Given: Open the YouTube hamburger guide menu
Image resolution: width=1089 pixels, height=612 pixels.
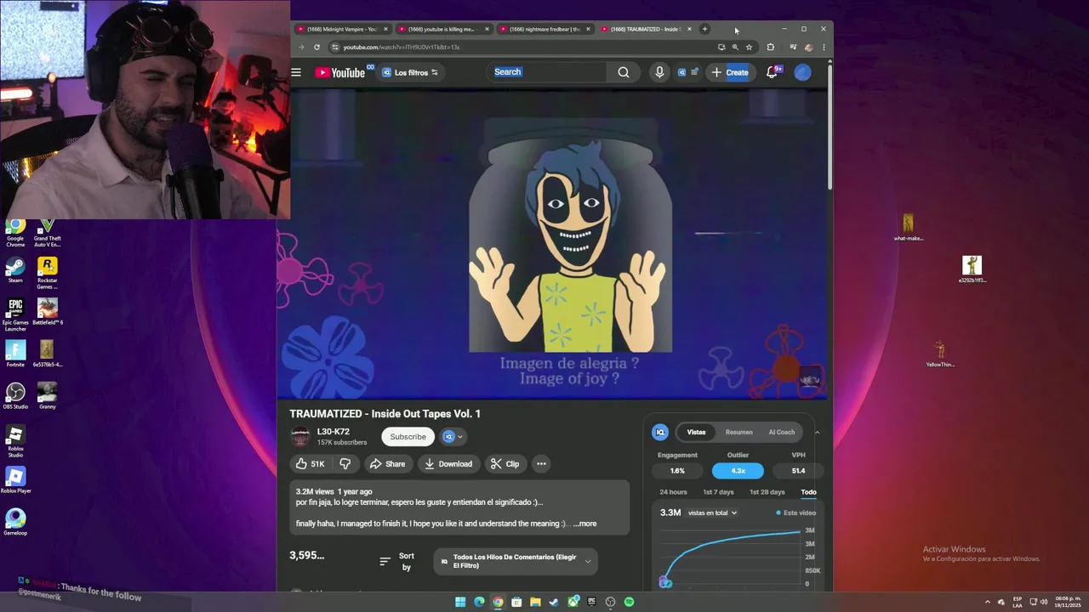Looking at the screenshot, I should (x=296, y=72).
